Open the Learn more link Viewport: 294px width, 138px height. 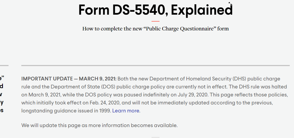(126, 111)
